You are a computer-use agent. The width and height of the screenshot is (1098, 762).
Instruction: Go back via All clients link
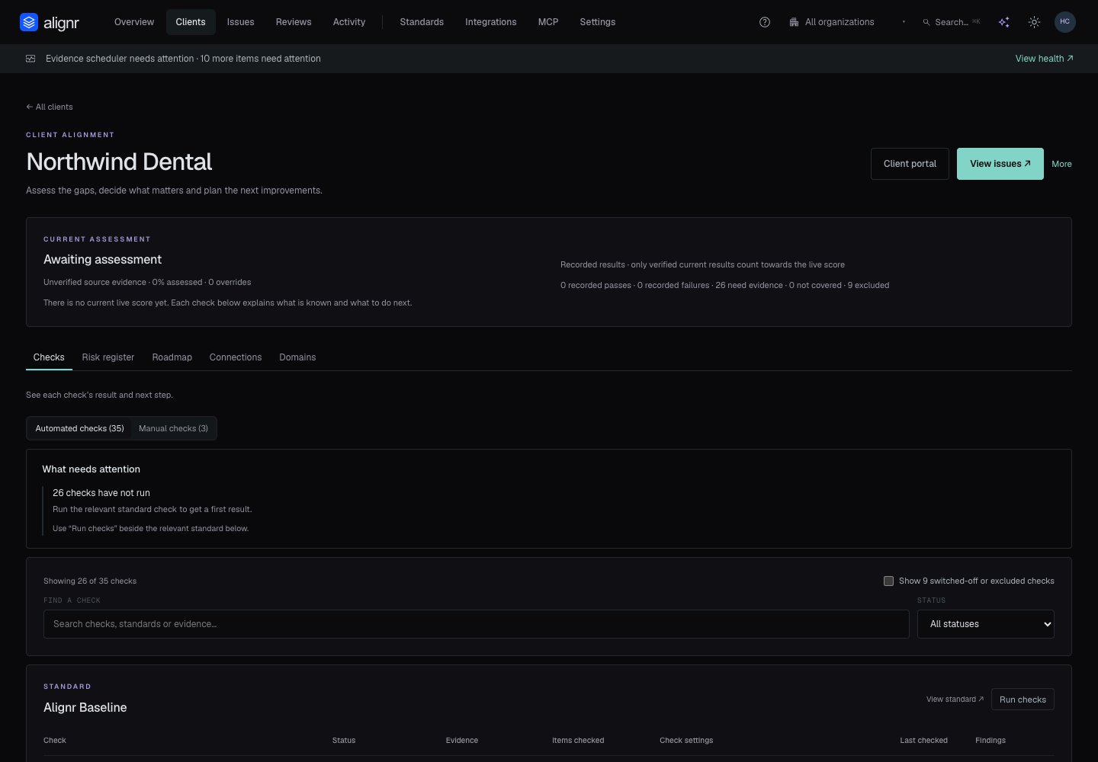coord(50,107)
